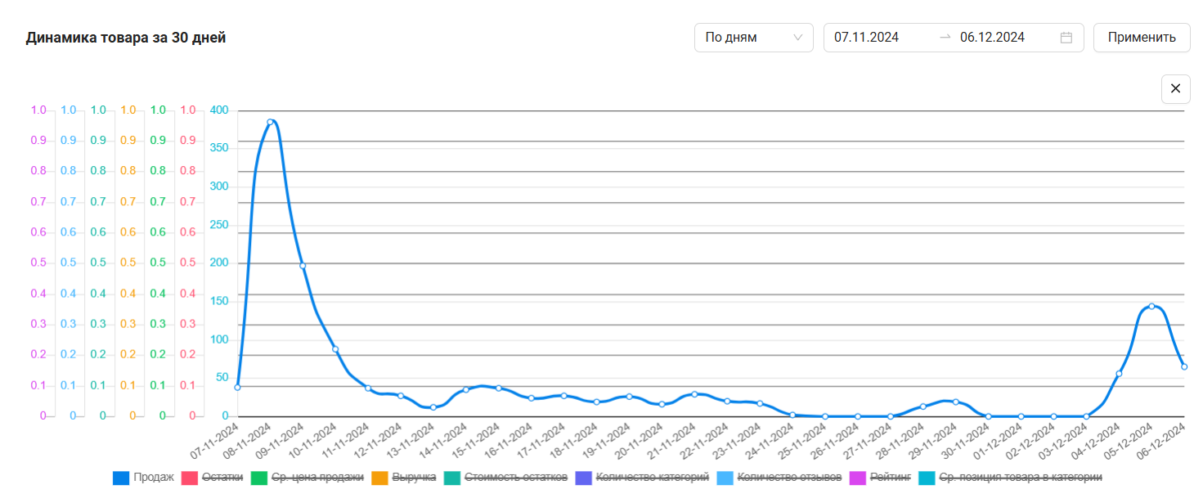1203x503 pixels.
Task: Toggle the 'Выручка' legend series
Action: (x=403, y=478)
